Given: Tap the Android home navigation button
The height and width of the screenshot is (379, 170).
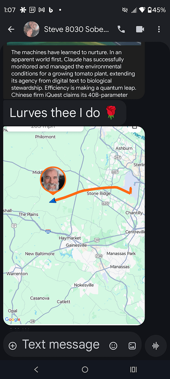Looking at the screenshot, I should (85, 369).
